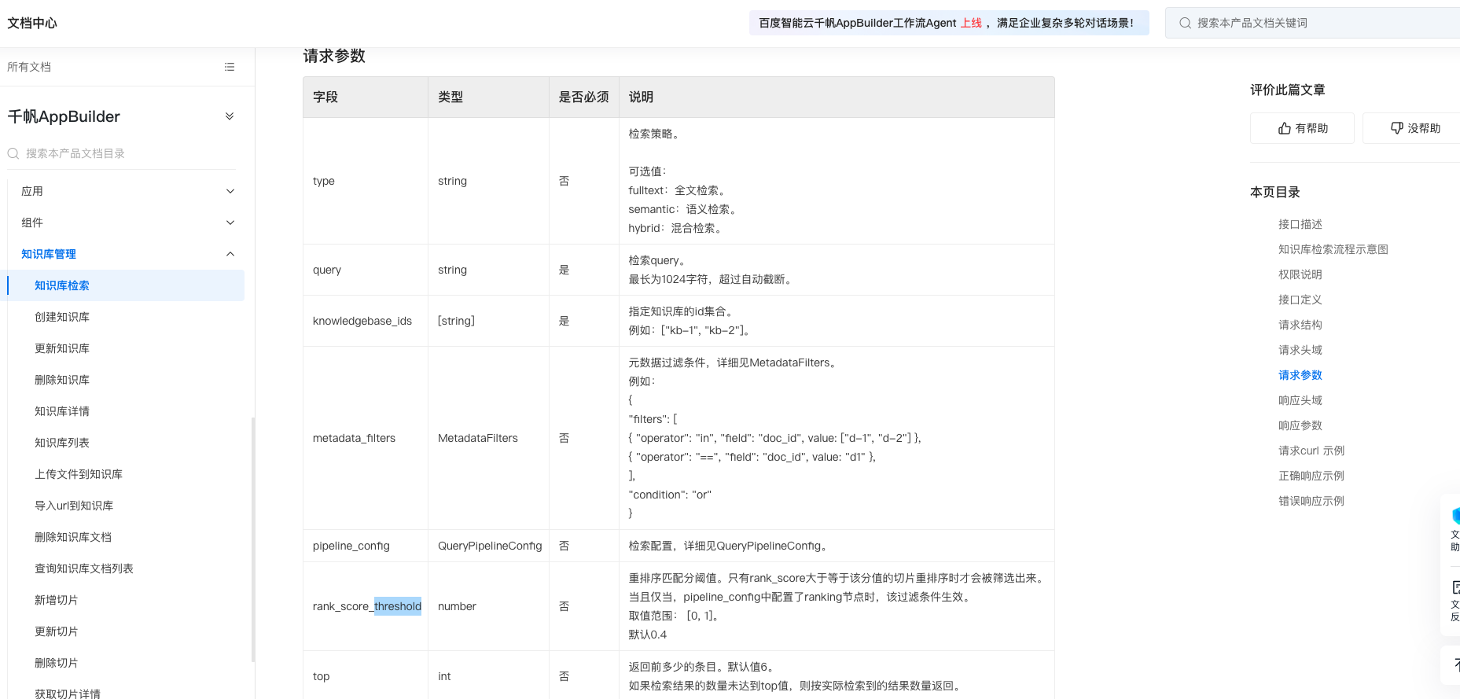This screenshot has height=699, width=1460.
Task: Open the 知识库列表 sidebar page
Action: [62, 443]
